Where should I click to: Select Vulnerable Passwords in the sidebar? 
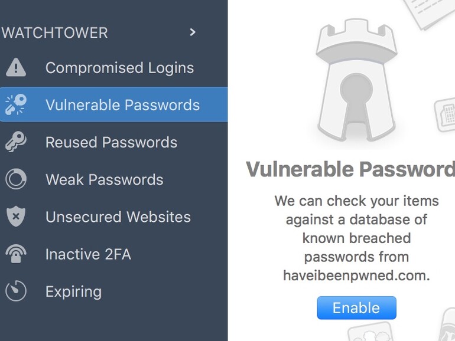coord(122,105)
